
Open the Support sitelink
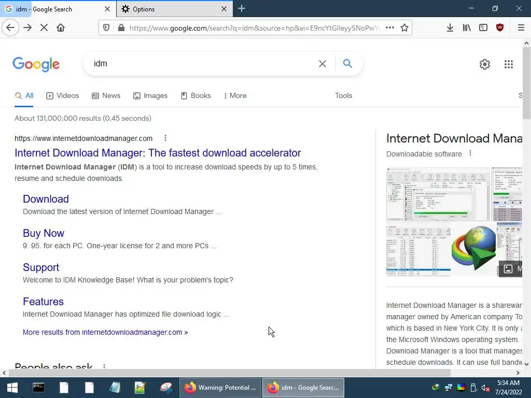[41, 267]
